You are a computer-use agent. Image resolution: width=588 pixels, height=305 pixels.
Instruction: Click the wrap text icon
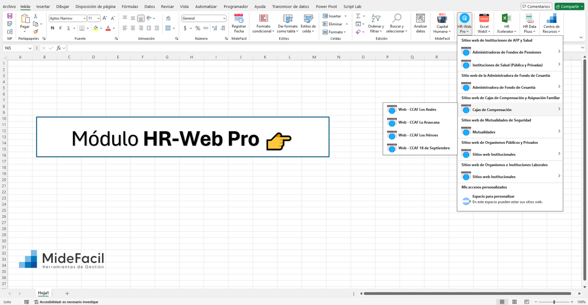pos(169,18)
